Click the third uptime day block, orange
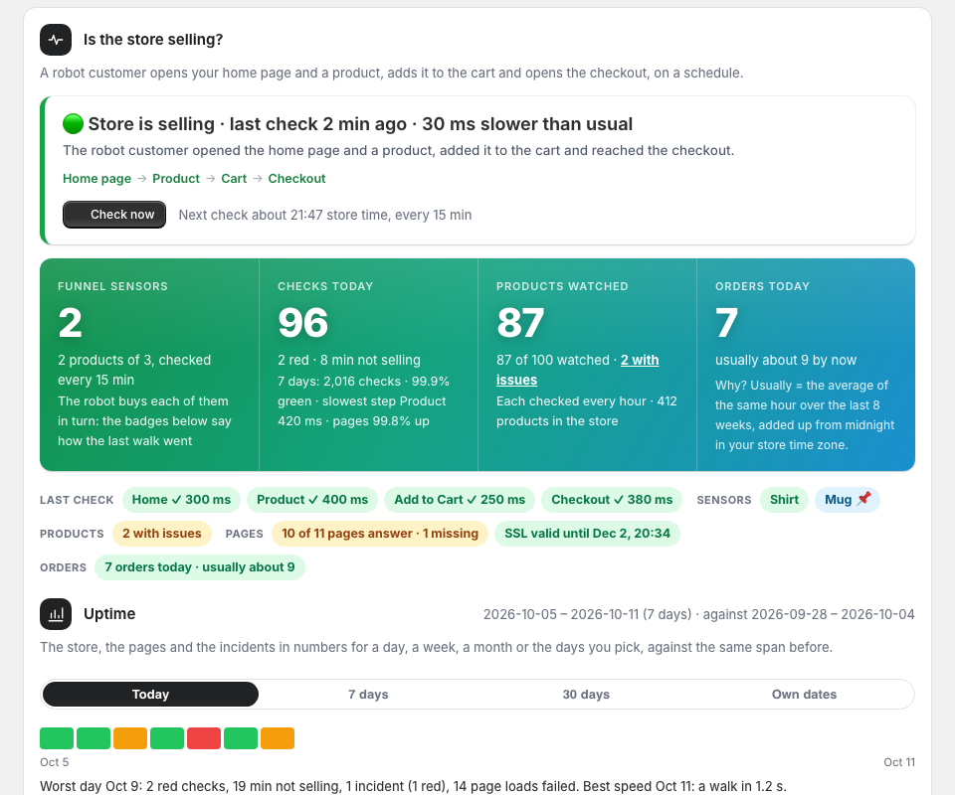This screenshot has height=795, width=955. point(130,738)
